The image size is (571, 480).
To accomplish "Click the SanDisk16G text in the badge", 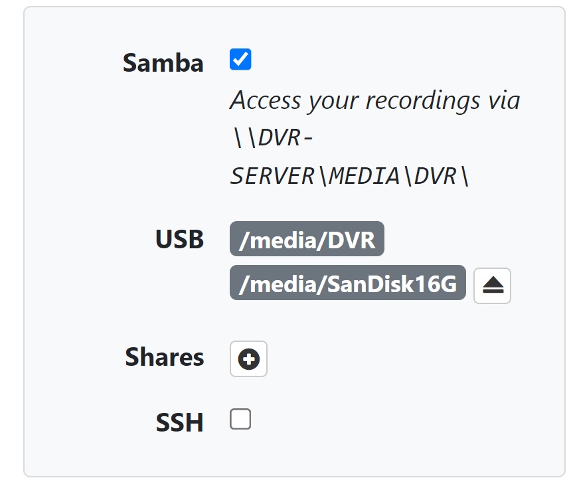I will [x=390, y=283].
